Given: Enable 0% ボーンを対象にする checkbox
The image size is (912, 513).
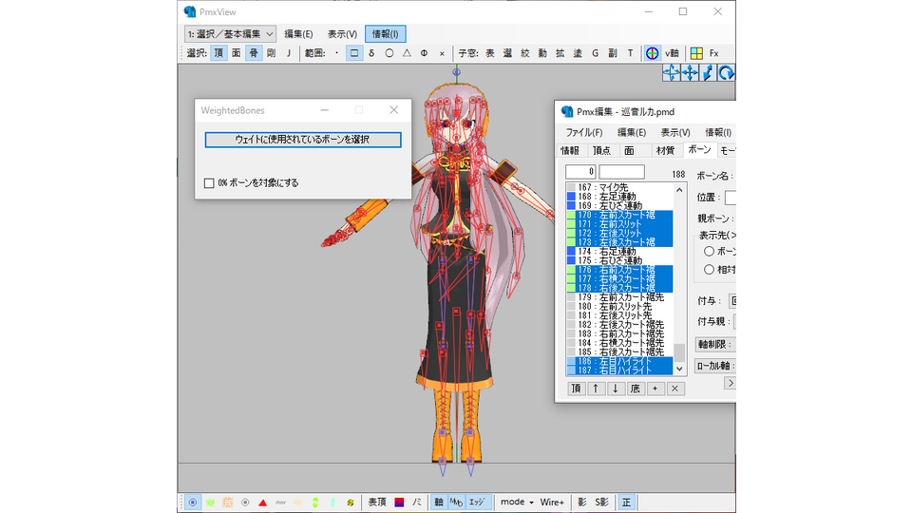Looking at the screenshot, I should tap(209, 183).
